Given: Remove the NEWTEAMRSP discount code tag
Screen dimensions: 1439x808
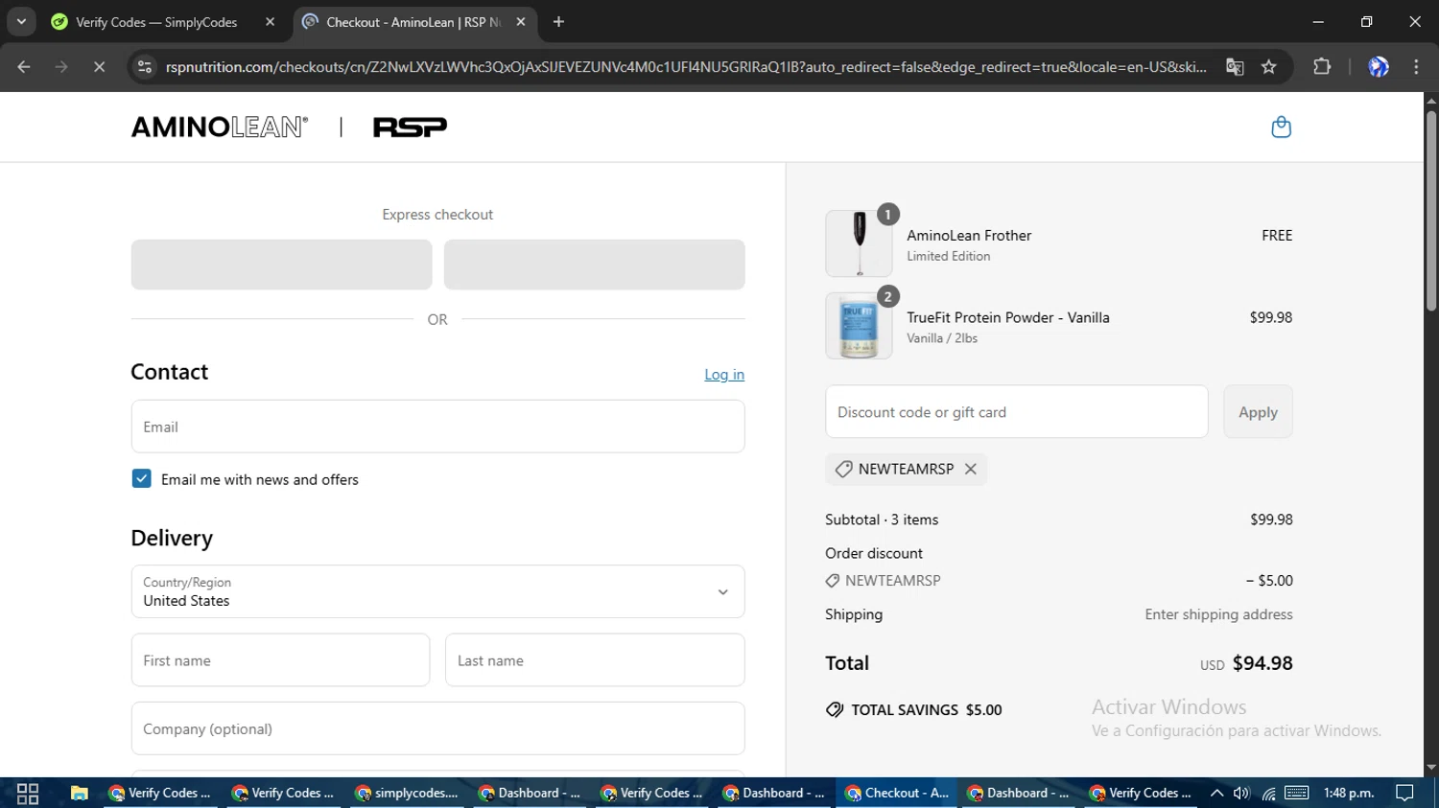Looking at the screenshot, I should coord(971,469).
